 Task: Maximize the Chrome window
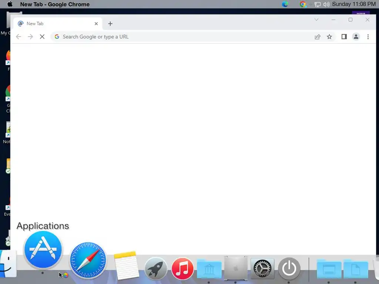(x=351, y=20)
